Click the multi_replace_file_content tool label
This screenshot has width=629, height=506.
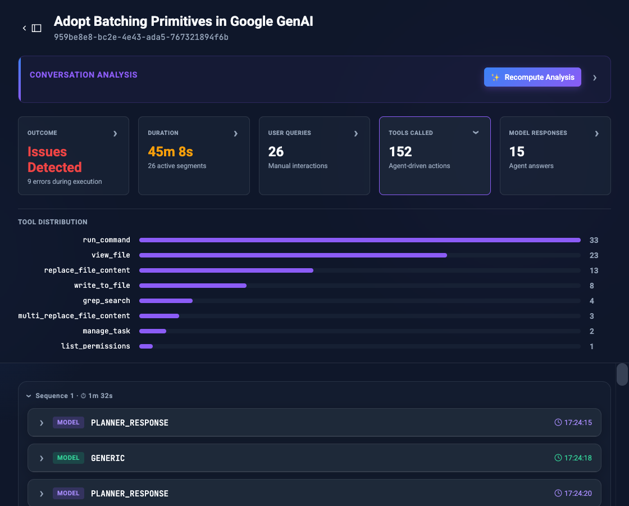74,316
